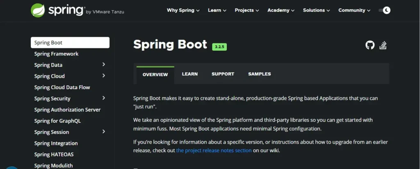Click the Spring Boot page heading
Screen dimensions: 420x169
tap(170, 44)
